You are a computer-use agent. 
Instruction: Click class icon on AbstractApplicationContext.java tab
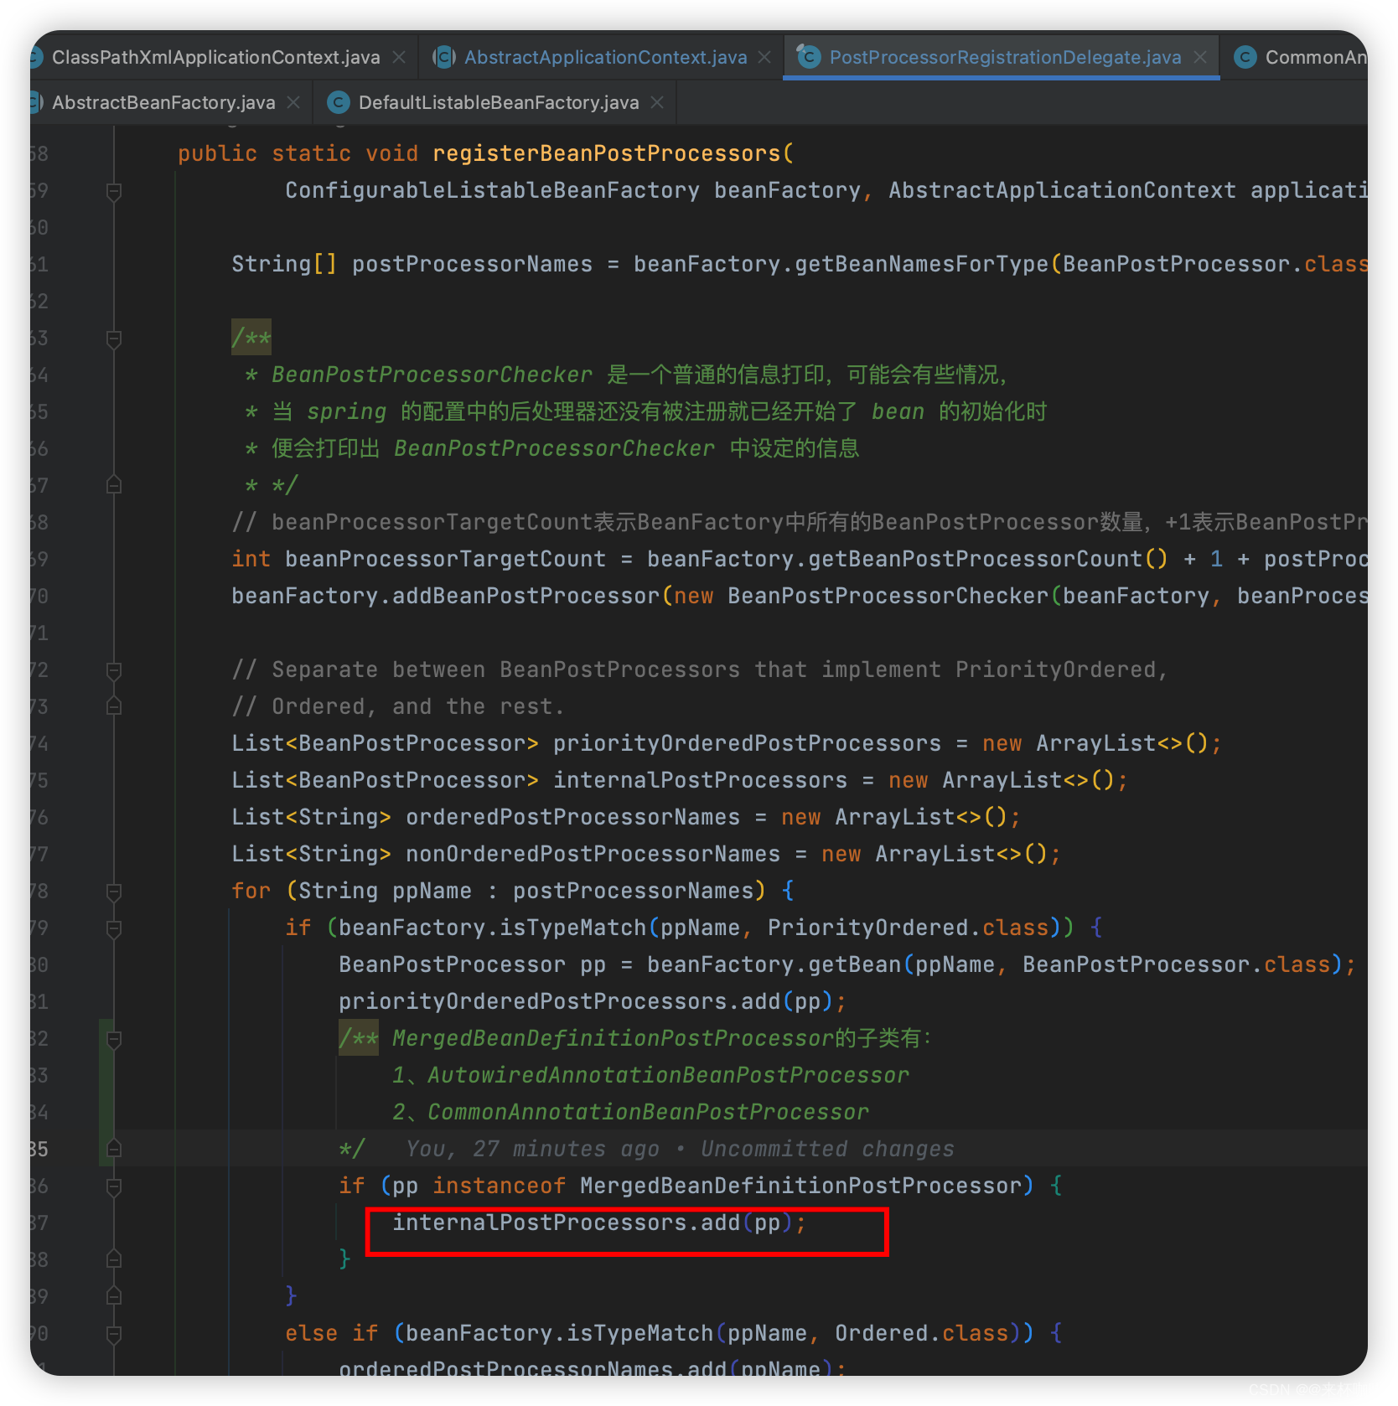443,57
